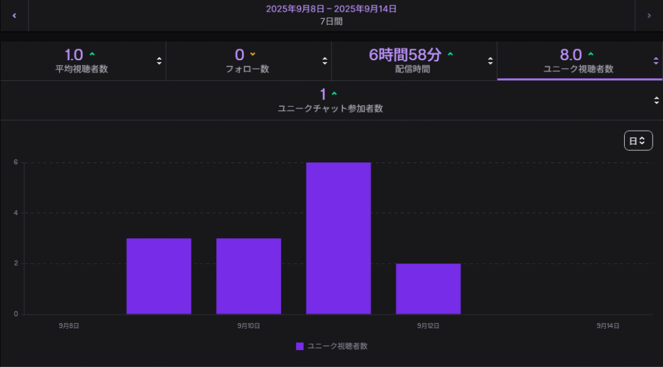Click green trend arrow beside unique chatters 1

click(334, 94)
